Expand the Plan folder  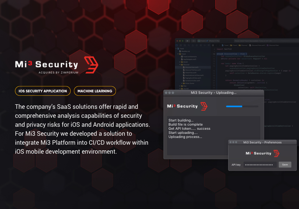(180, 86)
